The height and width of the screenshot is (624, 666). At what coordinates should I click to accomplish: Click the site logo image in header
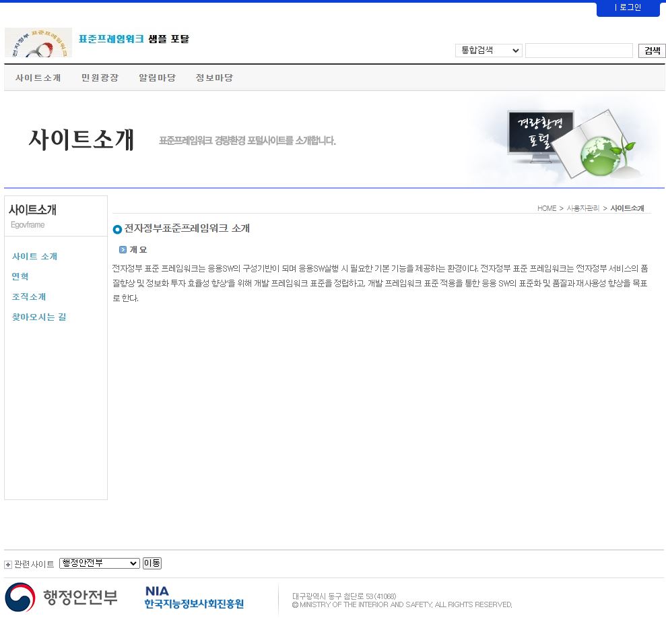[x=38, y=42]
